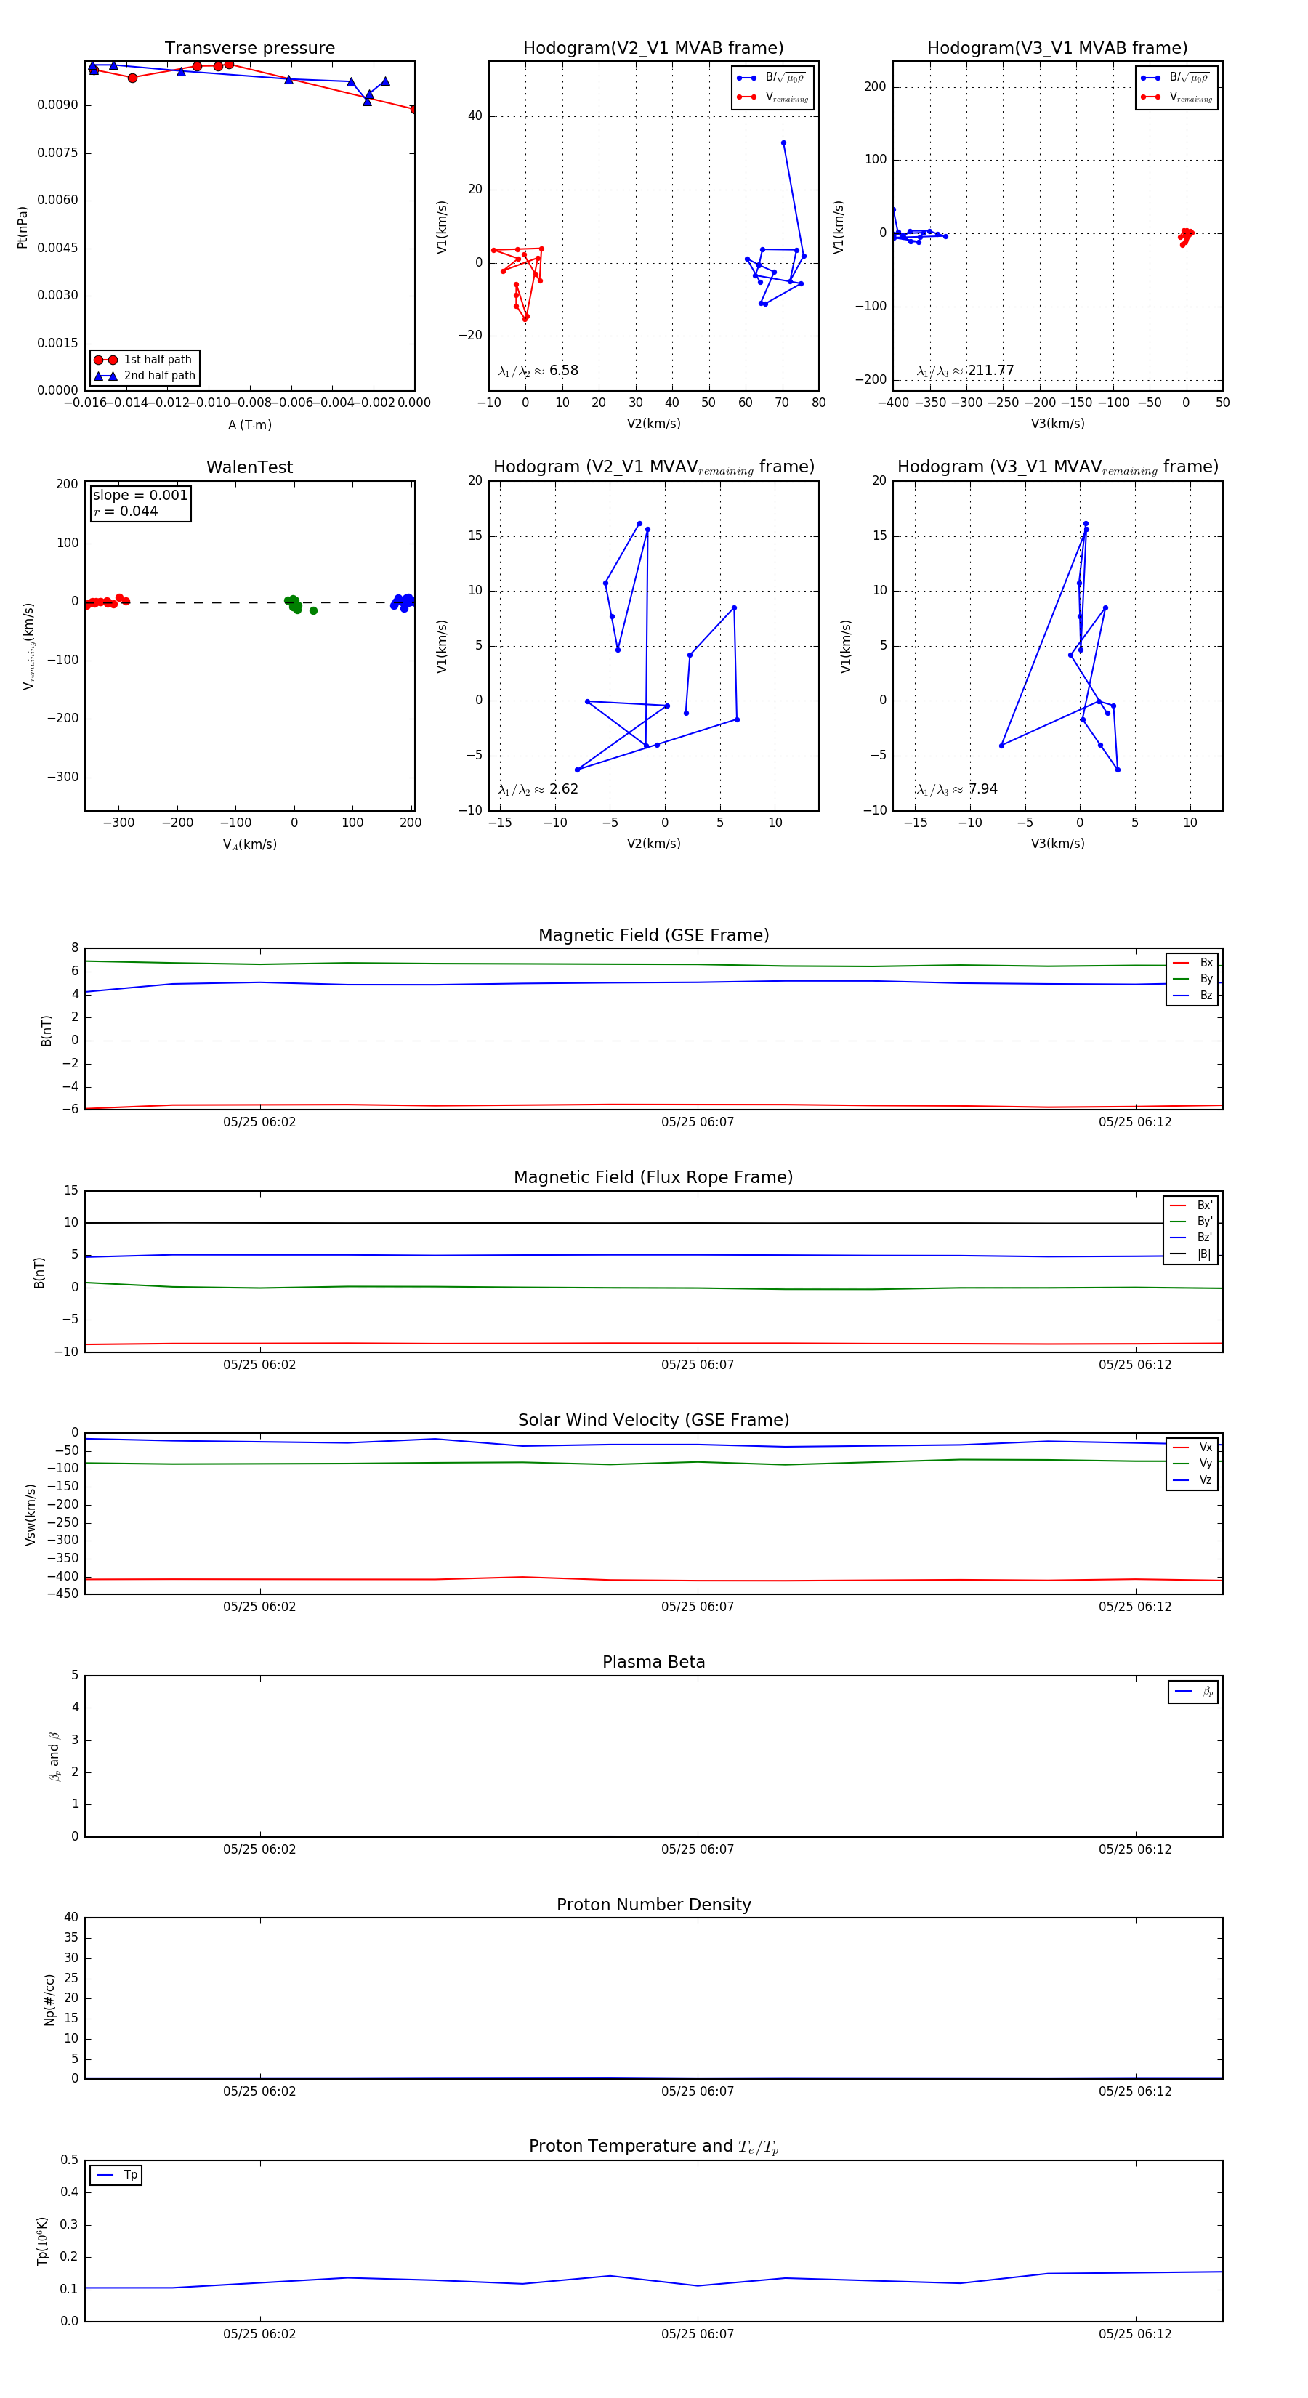Click the 'A (T·m)' x-axis label
Image resolution: width=1308 pixels, height=2398 pixels.
(249, 424)
